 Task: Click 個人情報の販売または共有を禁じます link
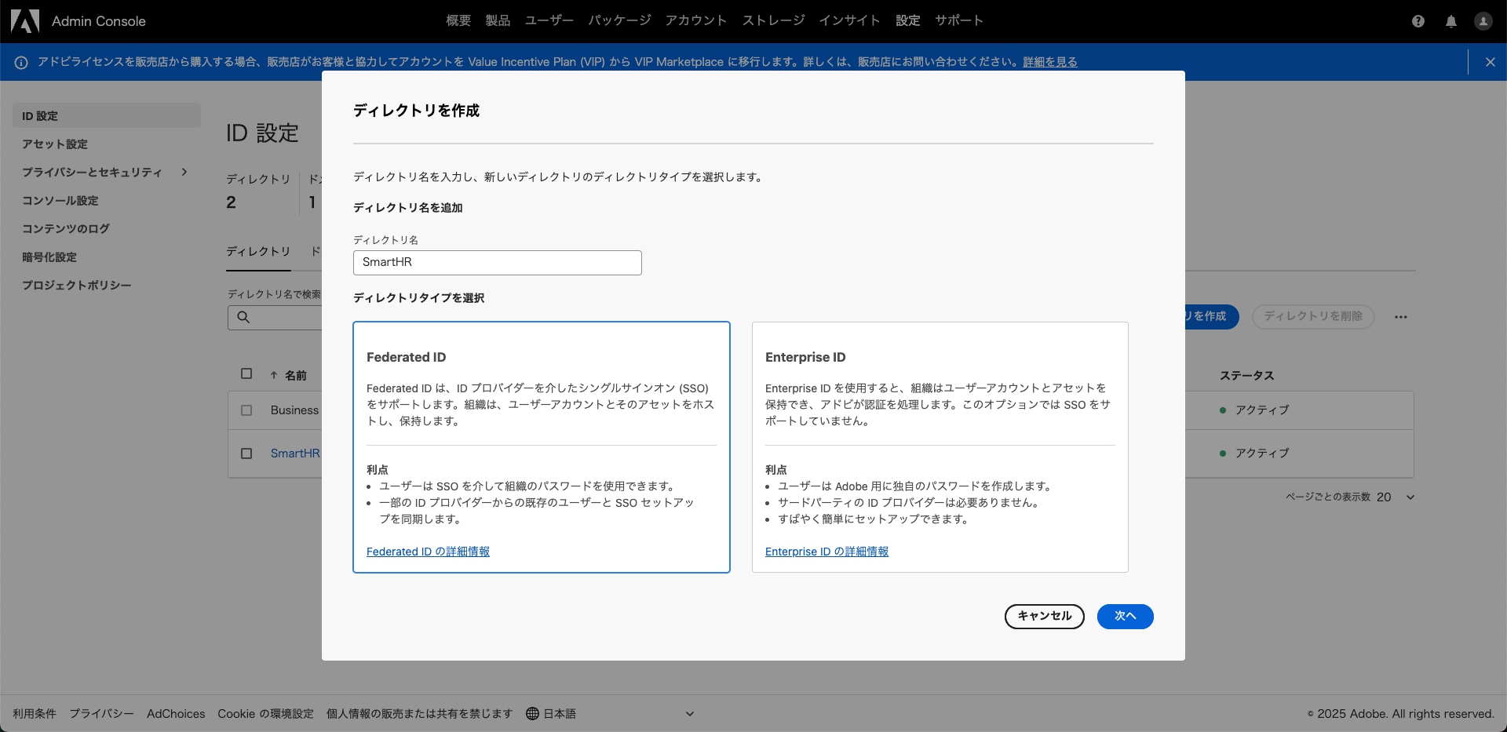coord(419,713)
